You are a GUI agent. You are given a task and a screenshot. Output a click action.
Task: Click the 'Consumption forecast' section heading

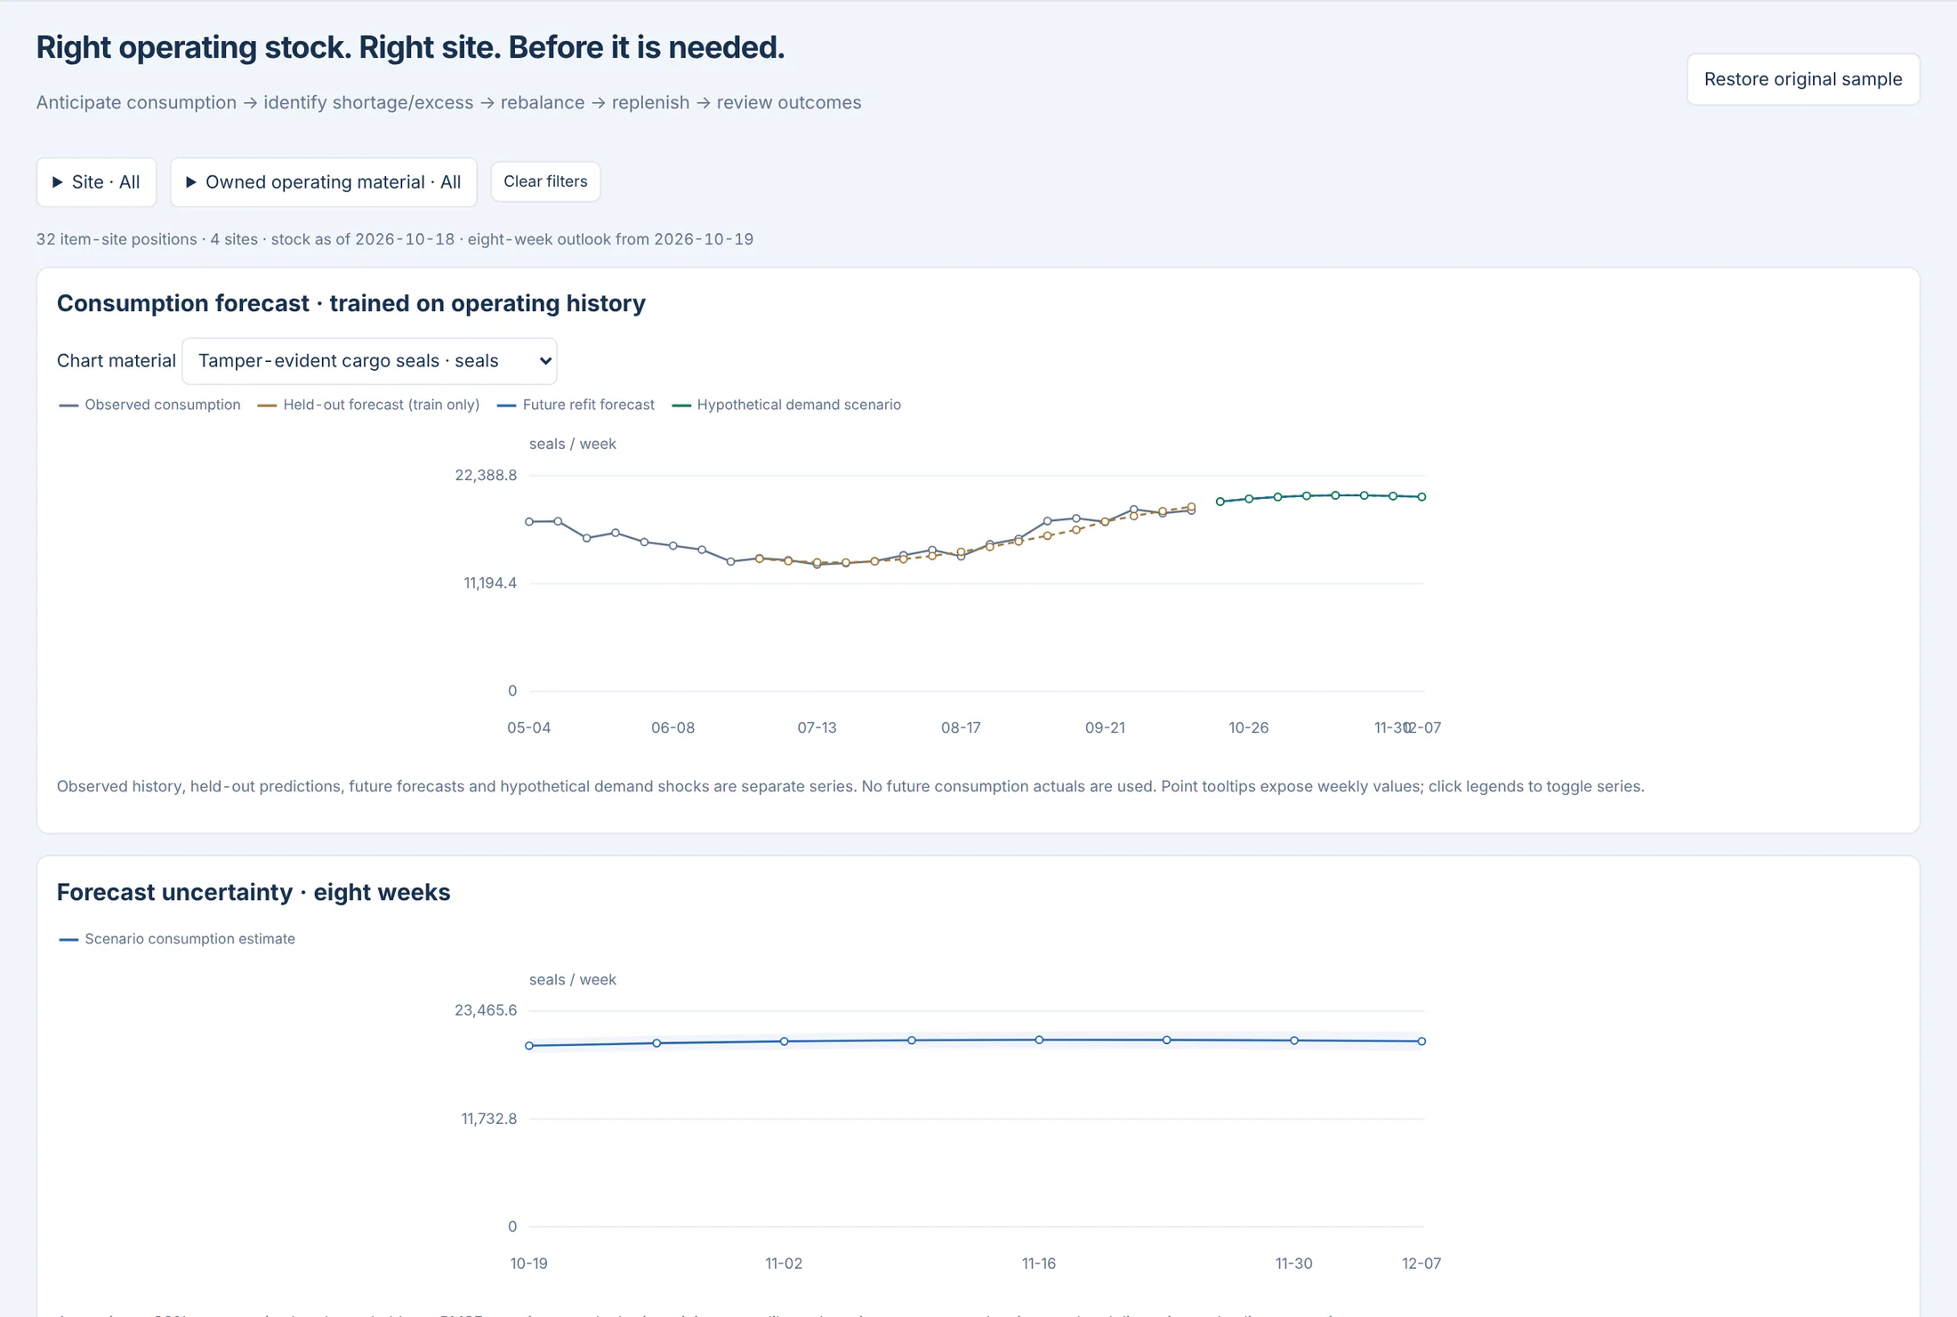pyautogui.click(x=351, y=304)
